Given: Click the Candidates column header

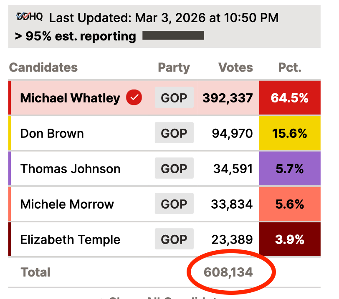Looking at the screenshot, I should click(43, 67).
